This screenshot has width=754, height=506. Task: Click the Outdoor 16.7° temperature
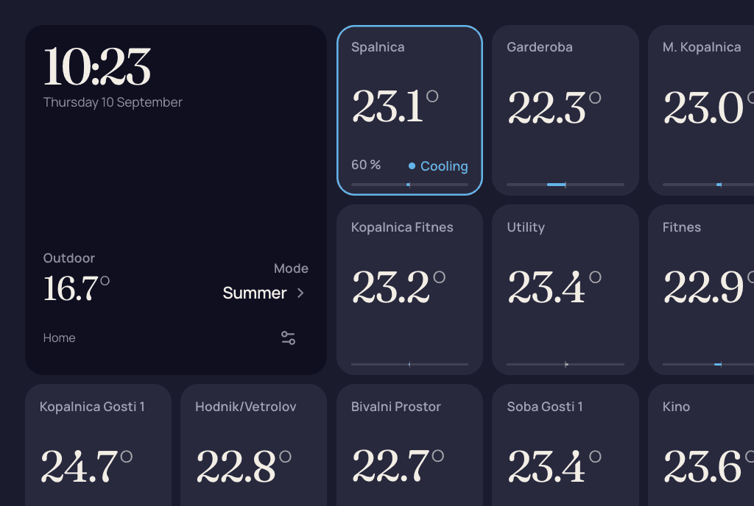77,288
